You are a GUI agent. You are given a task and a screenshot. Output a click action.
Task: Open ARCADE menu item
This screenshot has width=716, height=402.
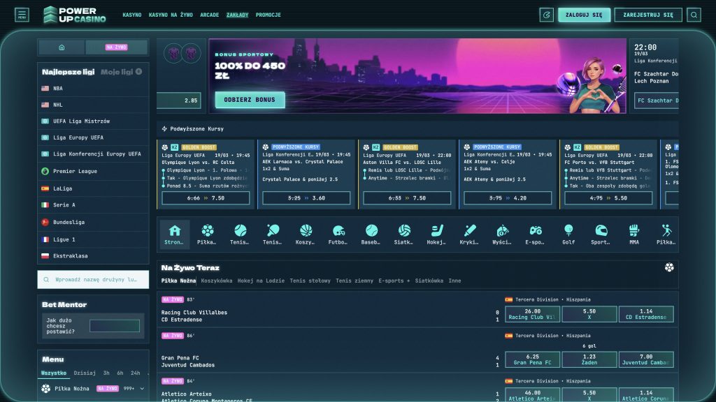point(210,15)
